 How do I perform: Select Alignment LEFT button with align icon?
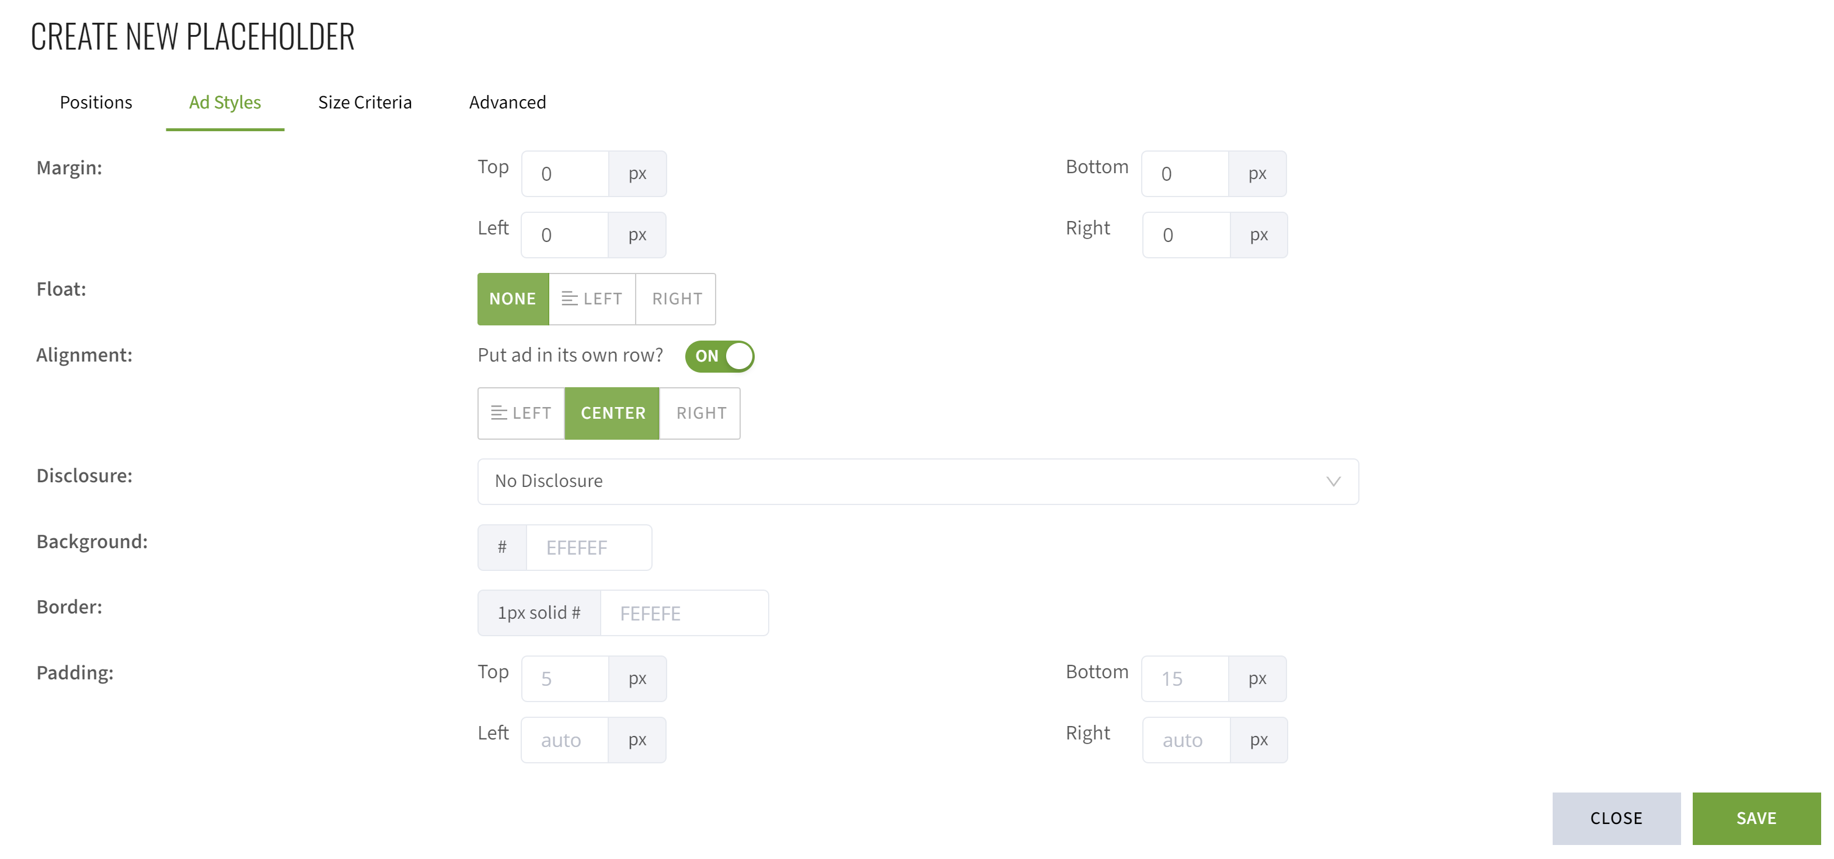tap(521, 413)
